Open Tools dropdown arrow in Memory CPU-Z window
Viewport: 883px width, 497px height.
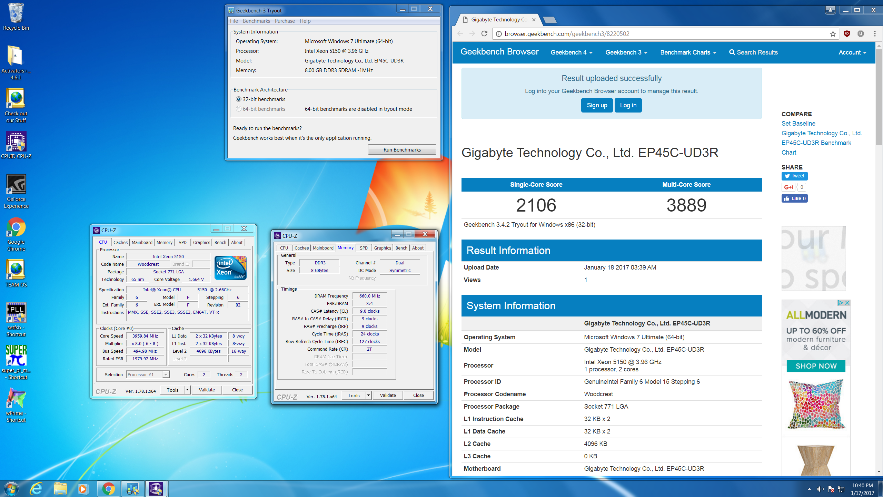[368, 395]
